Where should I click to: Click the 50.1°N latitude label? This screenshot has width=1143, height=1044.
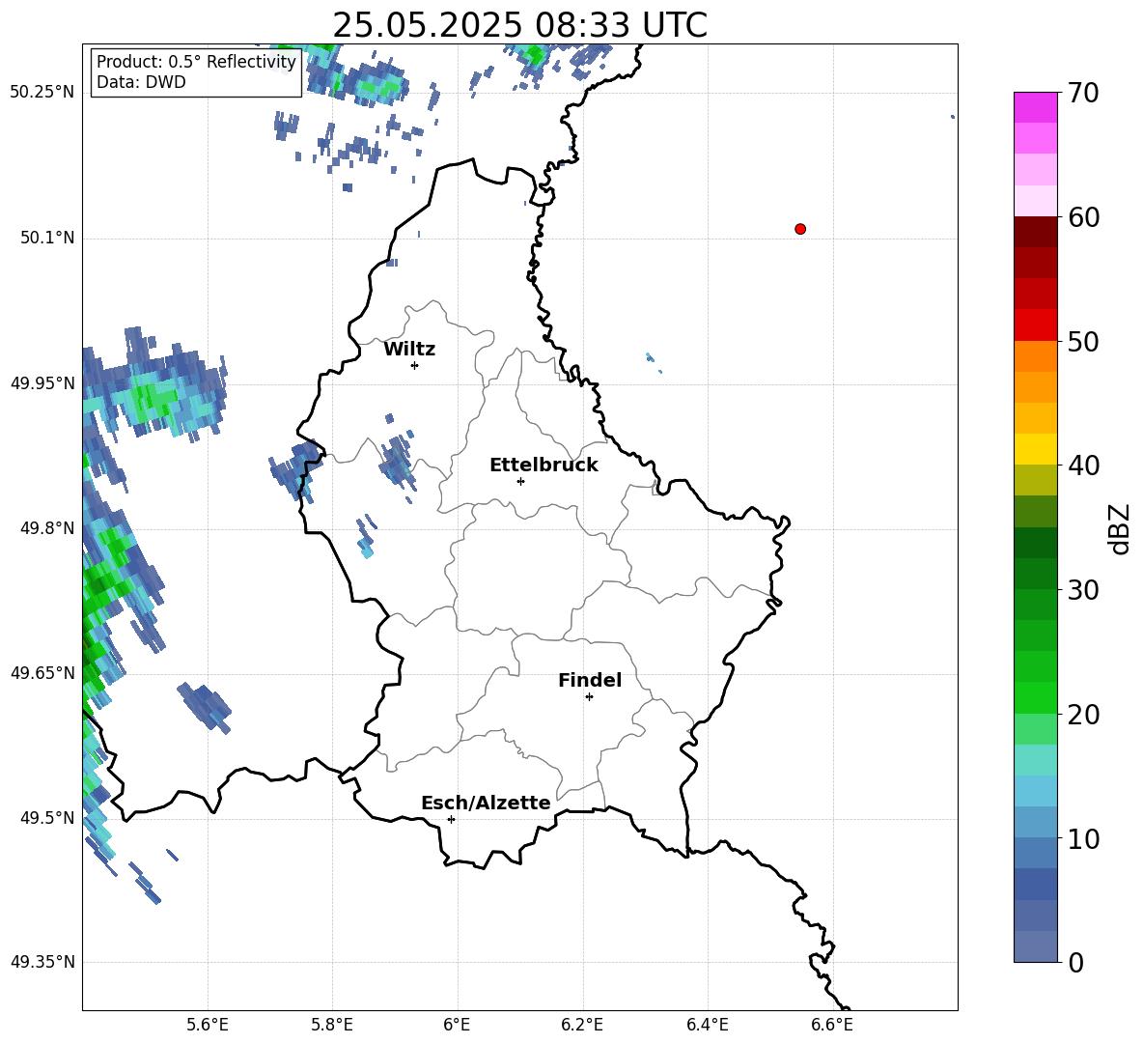47,238
